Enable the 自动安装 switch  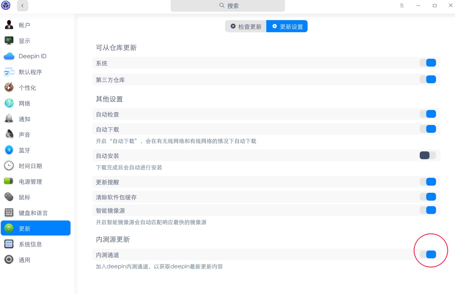point(428,155)
